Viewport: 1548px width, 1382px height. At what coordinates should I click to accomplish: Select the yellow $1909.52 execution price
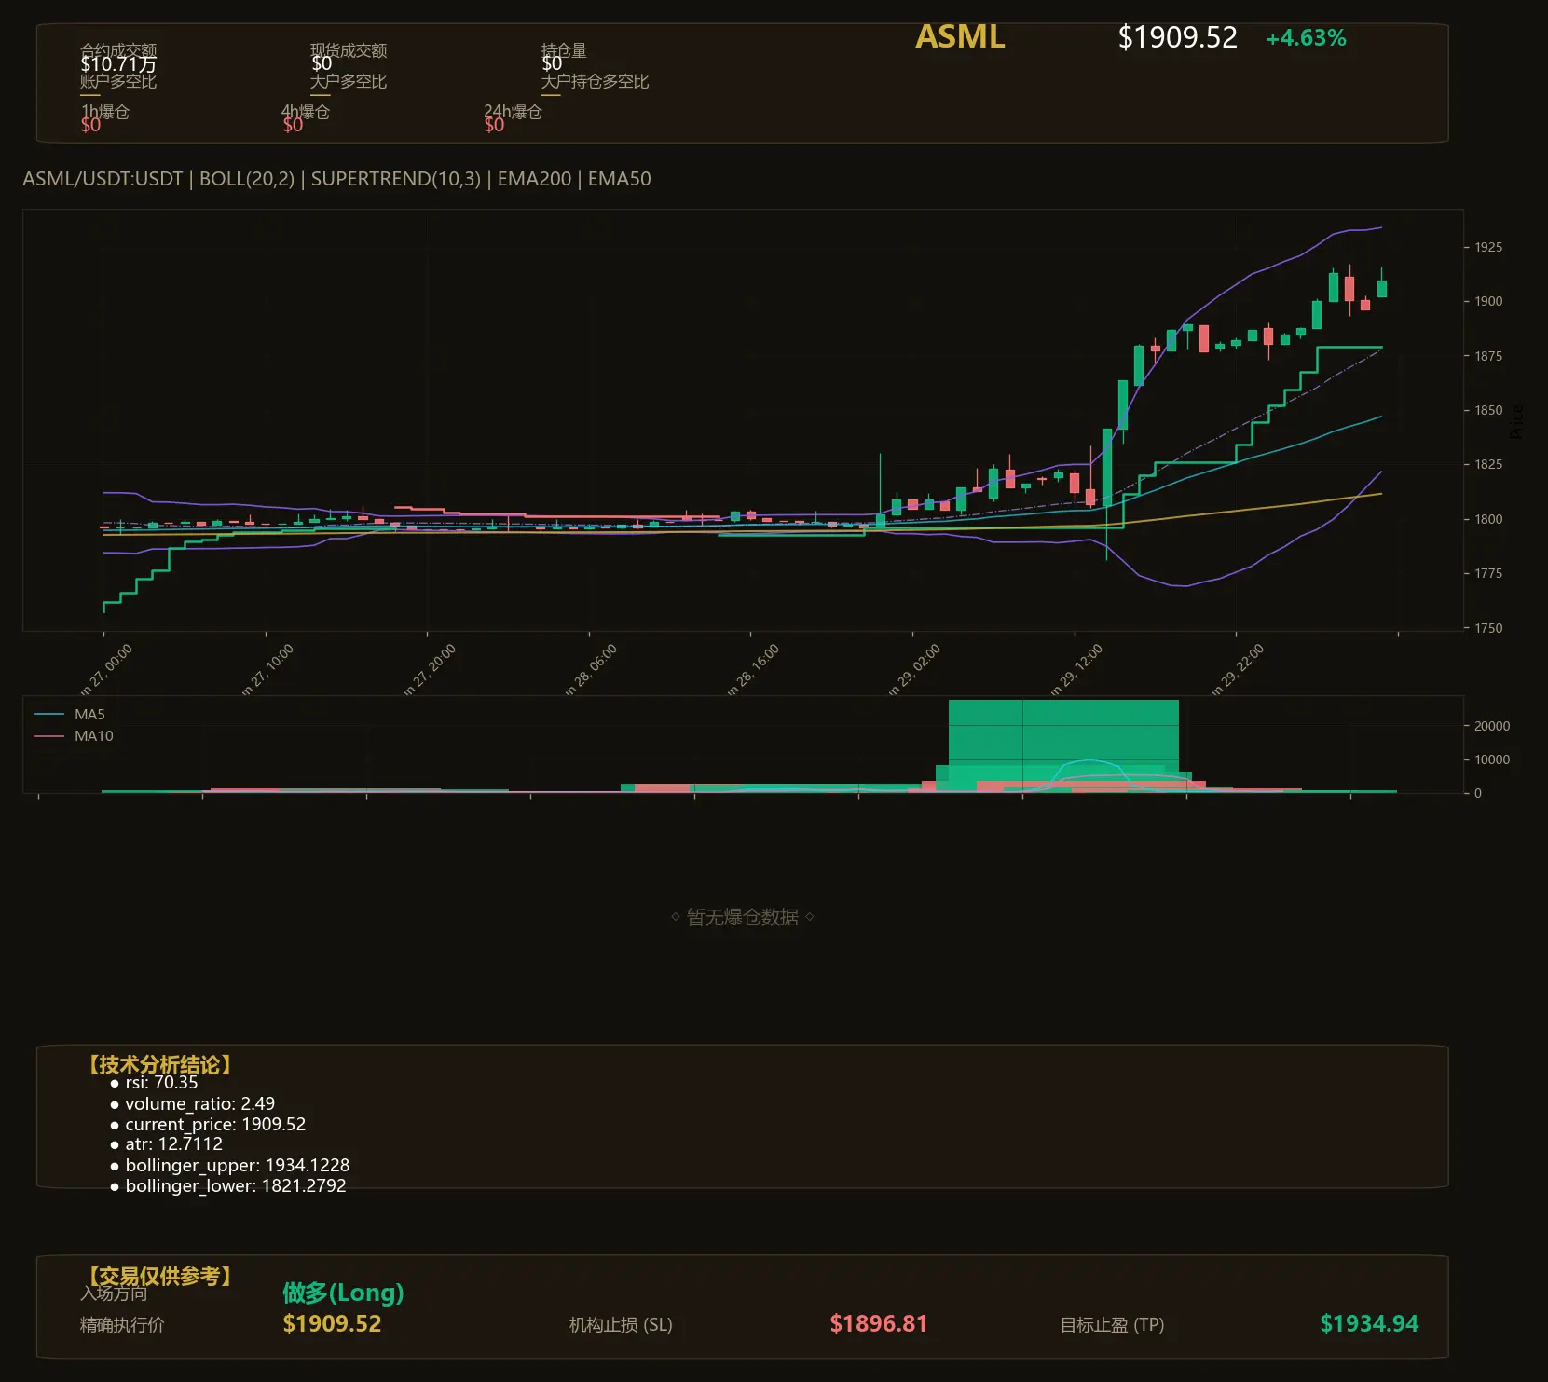(x=332, y=1324)
